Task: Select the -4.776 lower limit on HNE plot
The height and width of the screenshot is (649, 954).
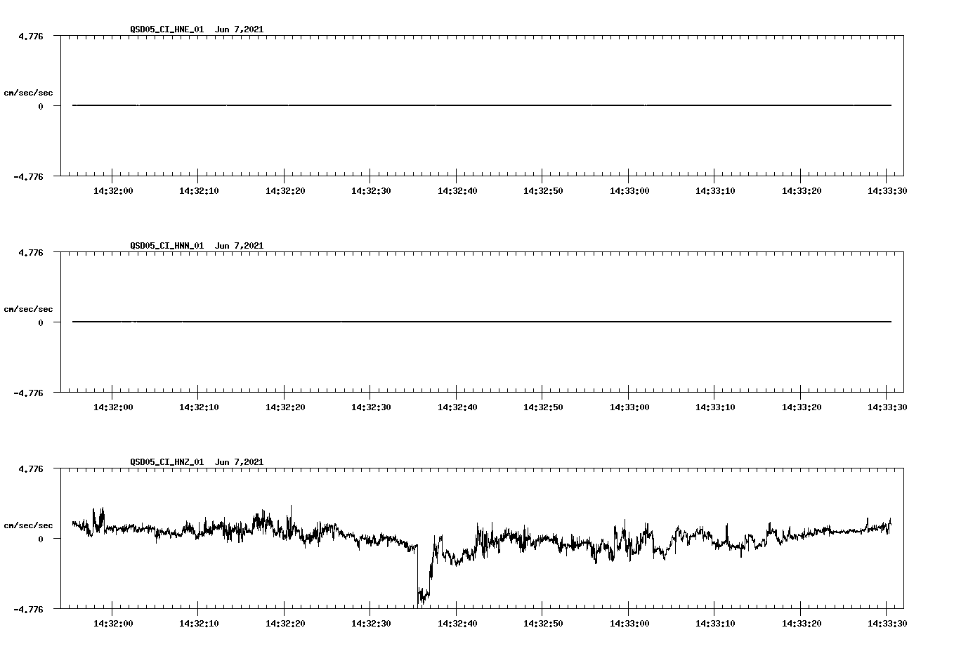Action: click(x=29, y=177)
